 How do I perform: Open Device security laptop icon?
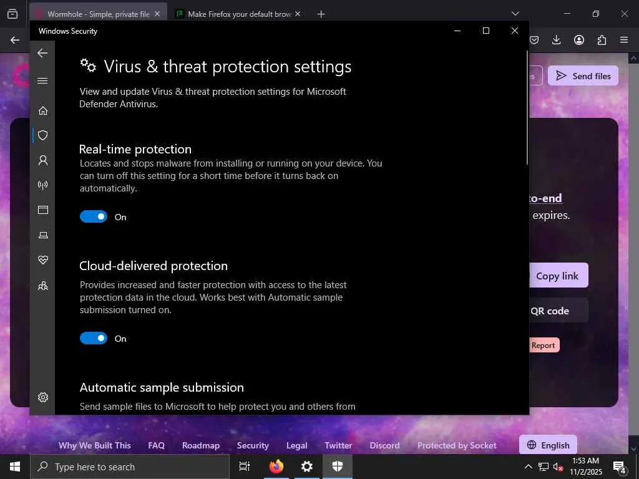(43, 235)
